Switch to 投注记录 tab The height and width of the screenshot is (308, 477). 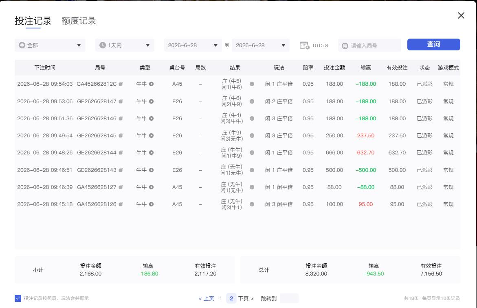[33, 21]
